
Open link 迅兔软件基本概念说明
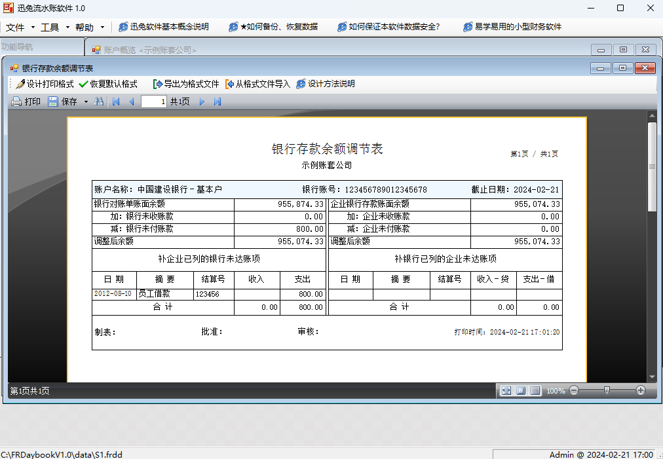164,27
